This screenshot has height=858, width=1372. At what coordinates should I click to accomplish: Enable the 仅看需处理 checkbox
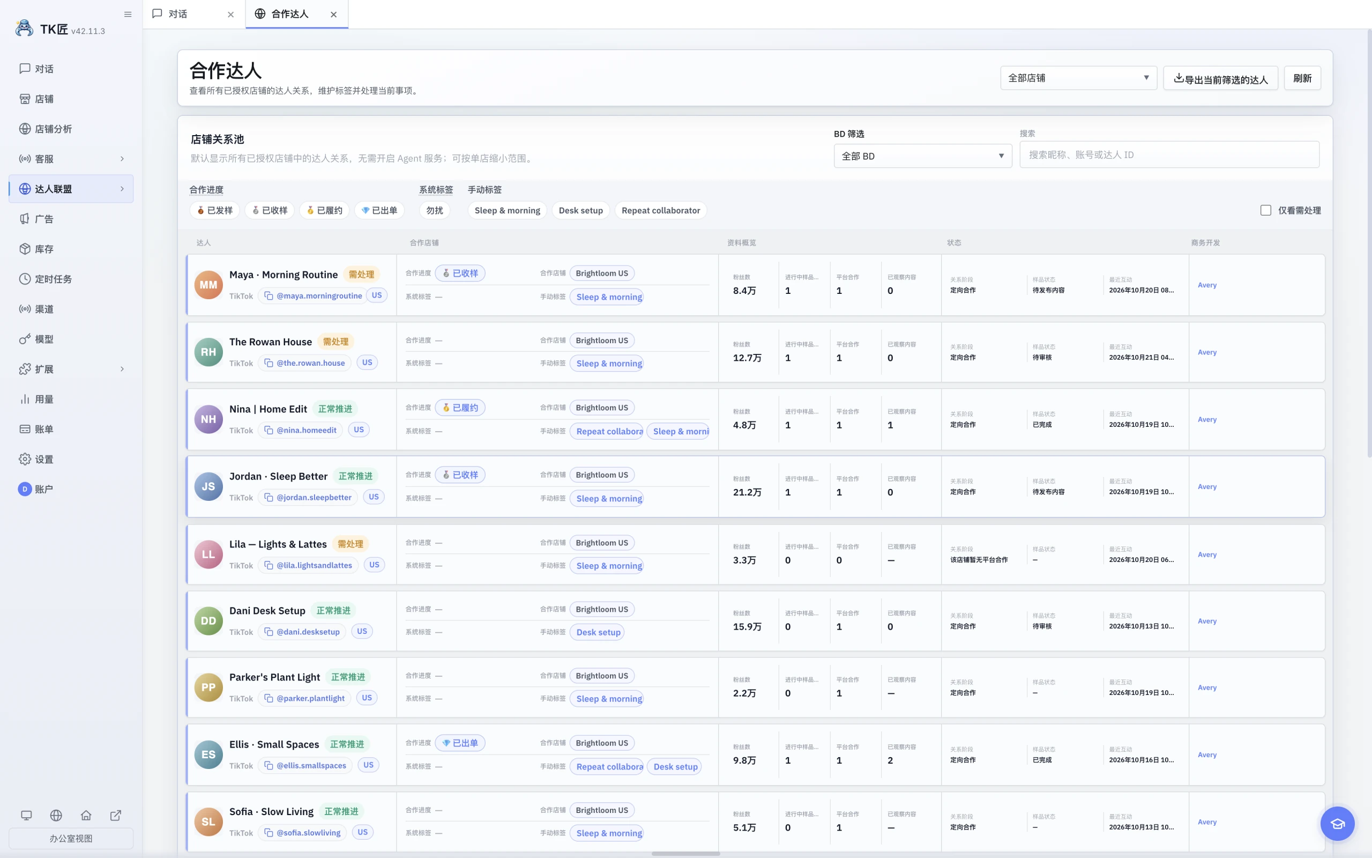(1265, 210)
